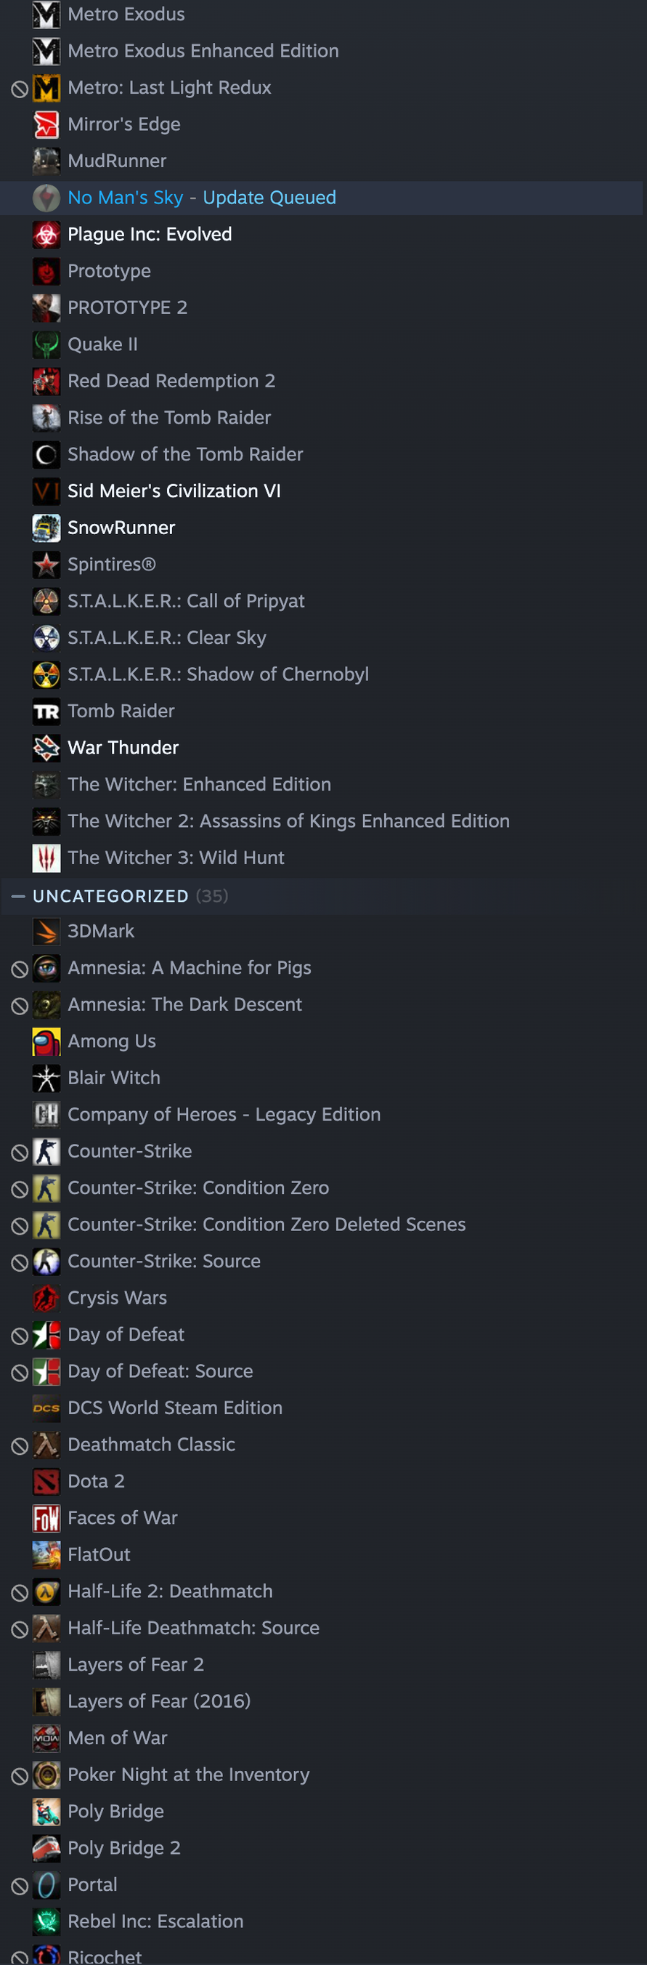This screenshot has height=1965, width=647.
Task: Click the UNCATEGORIZED category header label
Action: coord(110,895)
